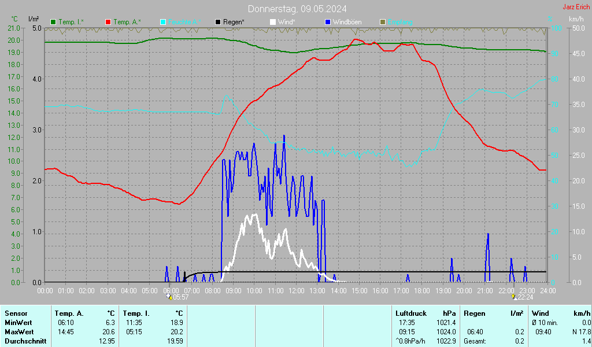Click the Temp. I. maximum time '05:15'

(134, 332)
